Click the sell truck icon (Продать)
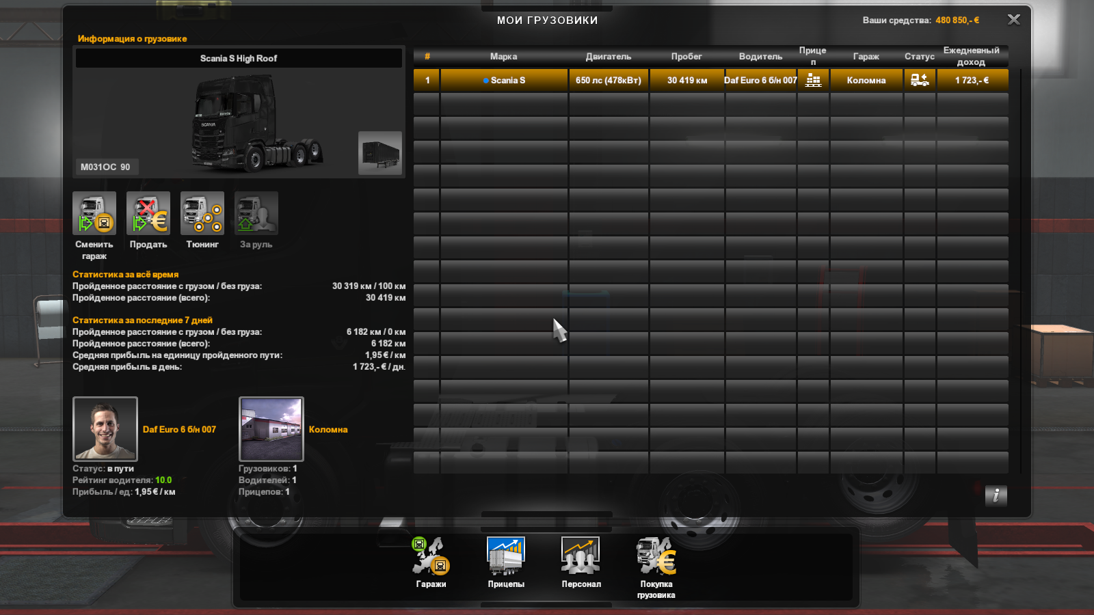Viewport: 1094px width, 615px height. (148, 214)
